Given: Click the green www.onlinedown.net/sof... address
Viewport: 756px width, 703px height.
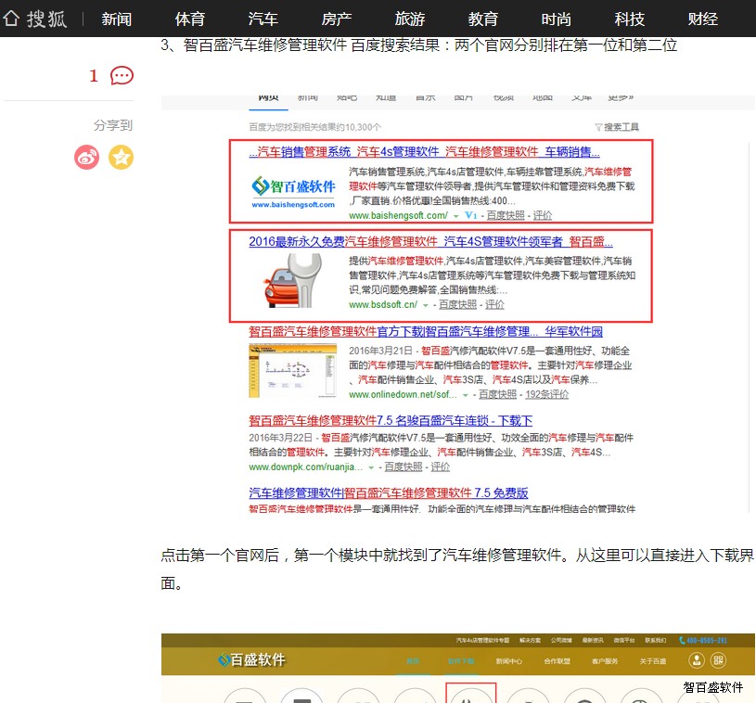Looking at the screenshot, I should click(404, 394).
